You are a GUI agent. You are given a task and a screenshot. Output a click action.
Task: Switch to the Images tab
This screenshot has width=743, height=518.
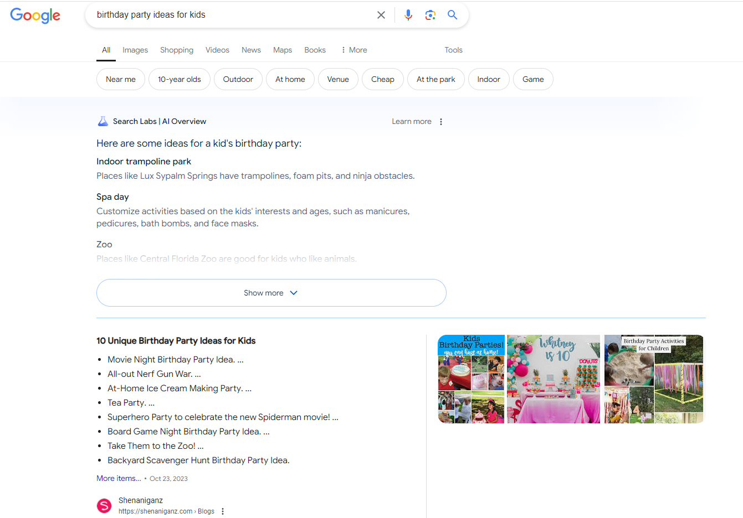tap(135, 50)
